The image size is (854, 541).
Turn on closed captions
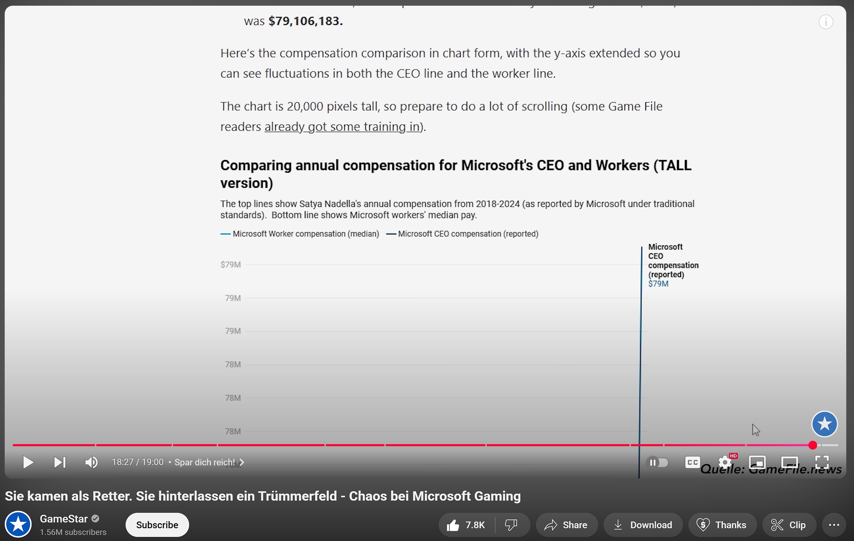pos(692,462)
